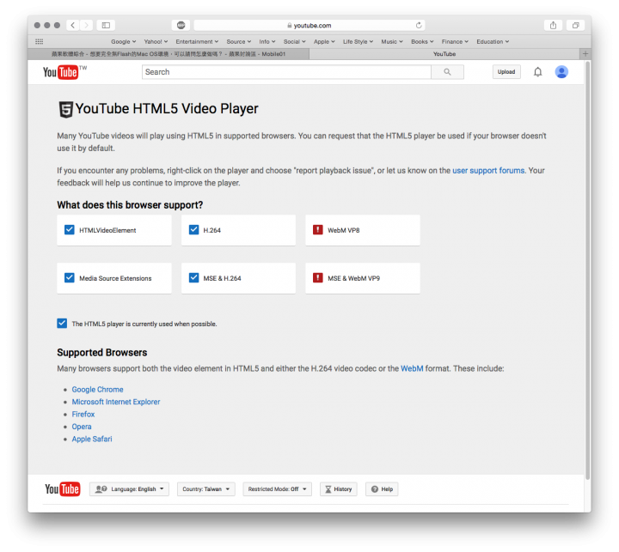Viewport: 619px width, 552px height.
Task: Open the Life Style bookmarks folder
Action: [358, 41]
